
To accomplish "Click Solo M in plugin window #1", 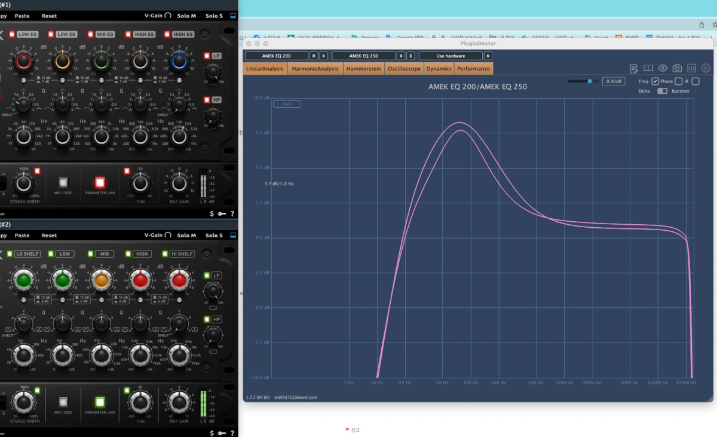I will [x=186, y=16].
